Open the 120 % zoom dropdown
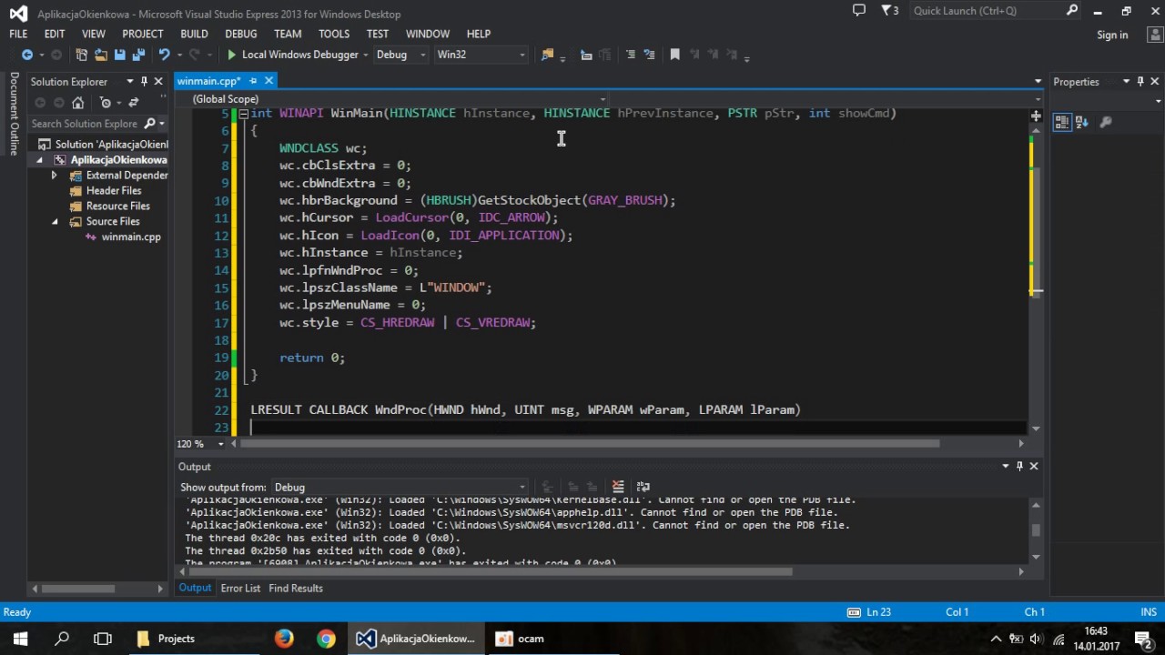This screenshot has width=1165, height=655. [220, 444]
